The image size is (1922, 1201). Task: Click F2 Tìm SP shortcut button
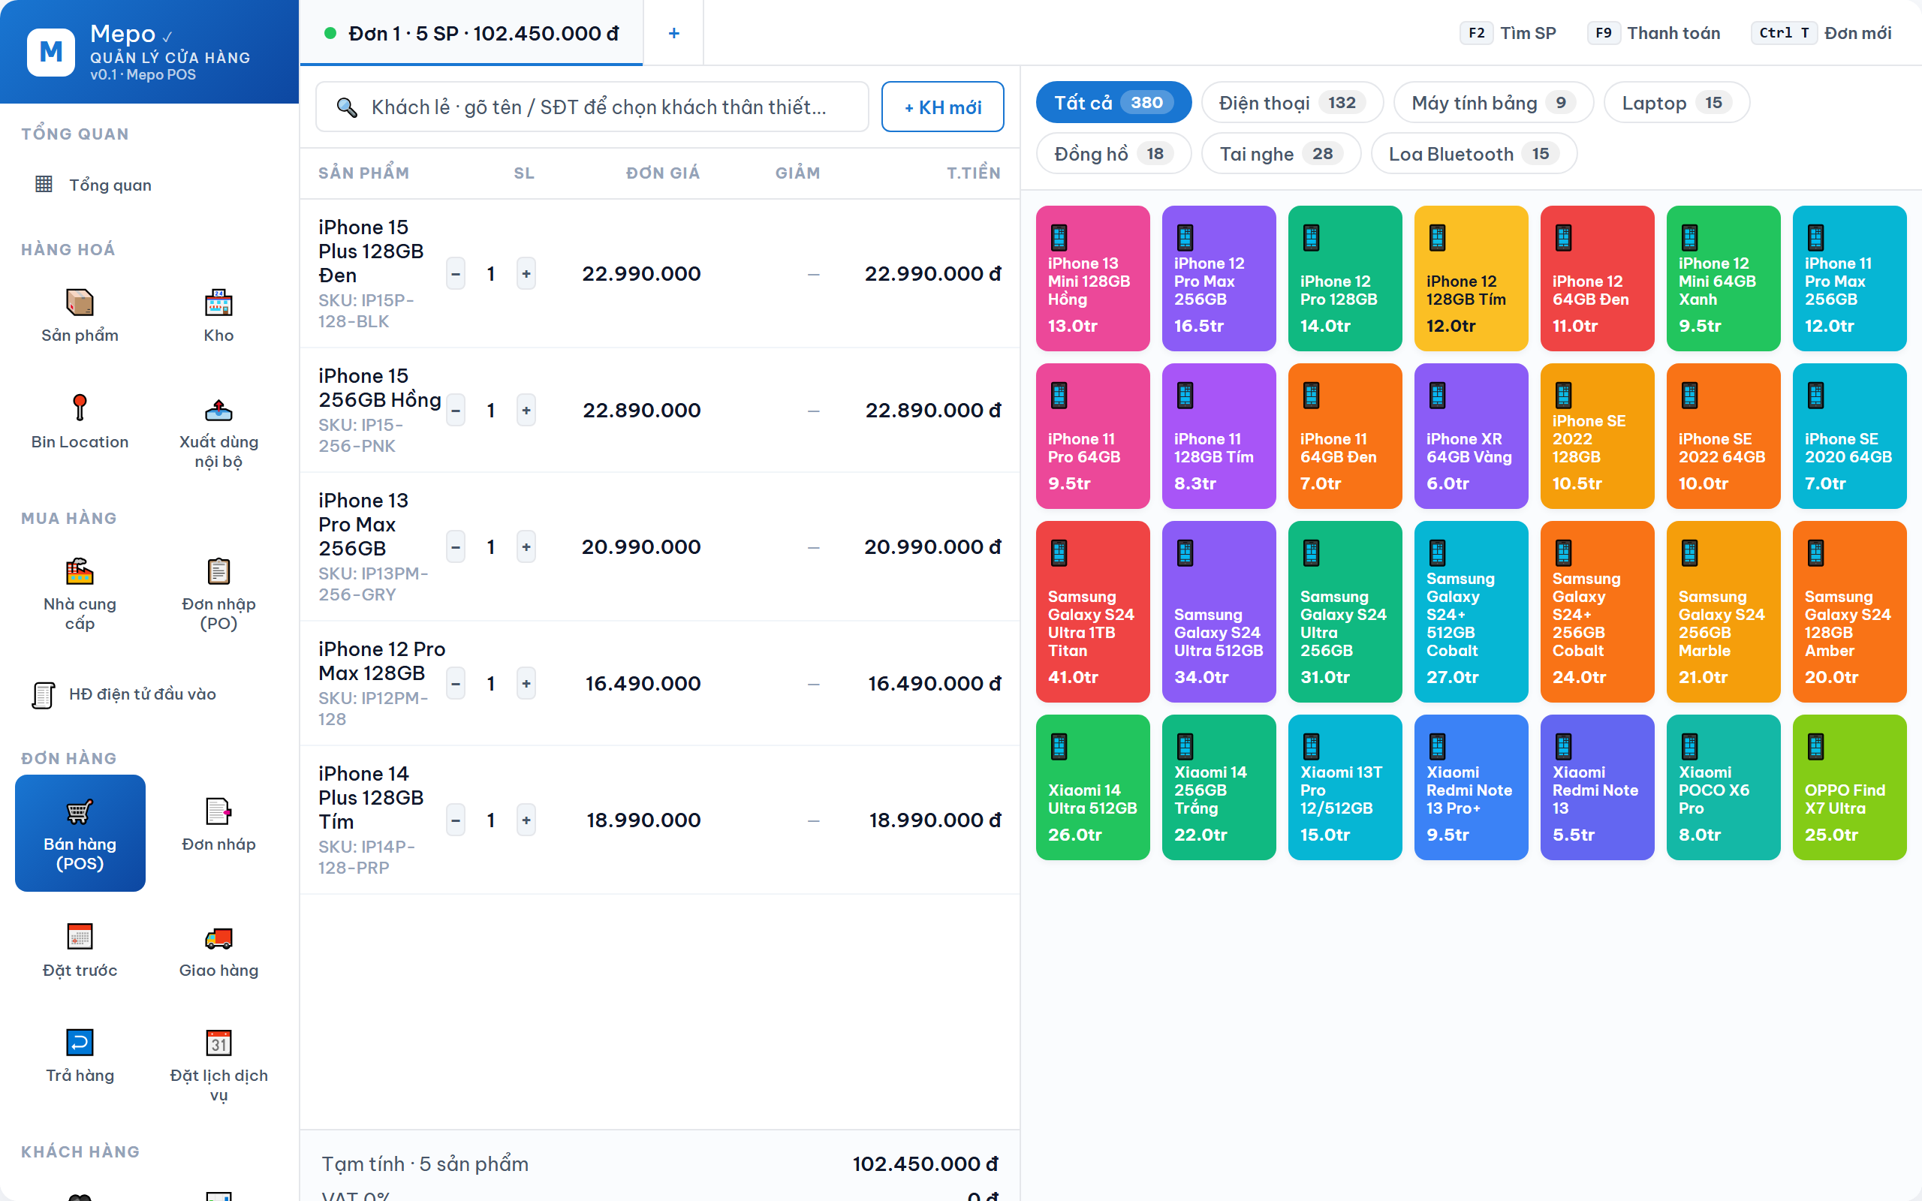(x=1508, y=33)
